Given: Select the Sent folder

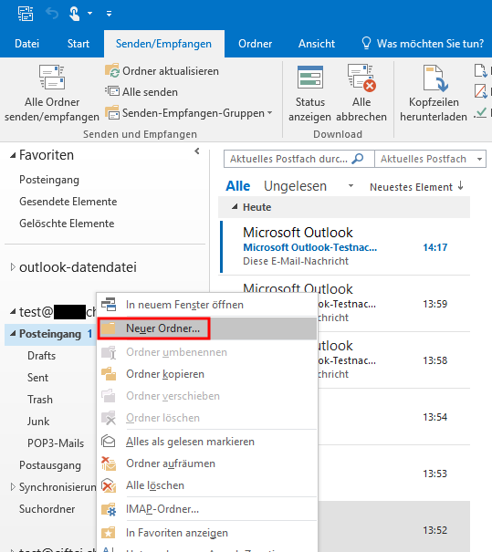Looking at the screenshot, I should click(37, 378).
